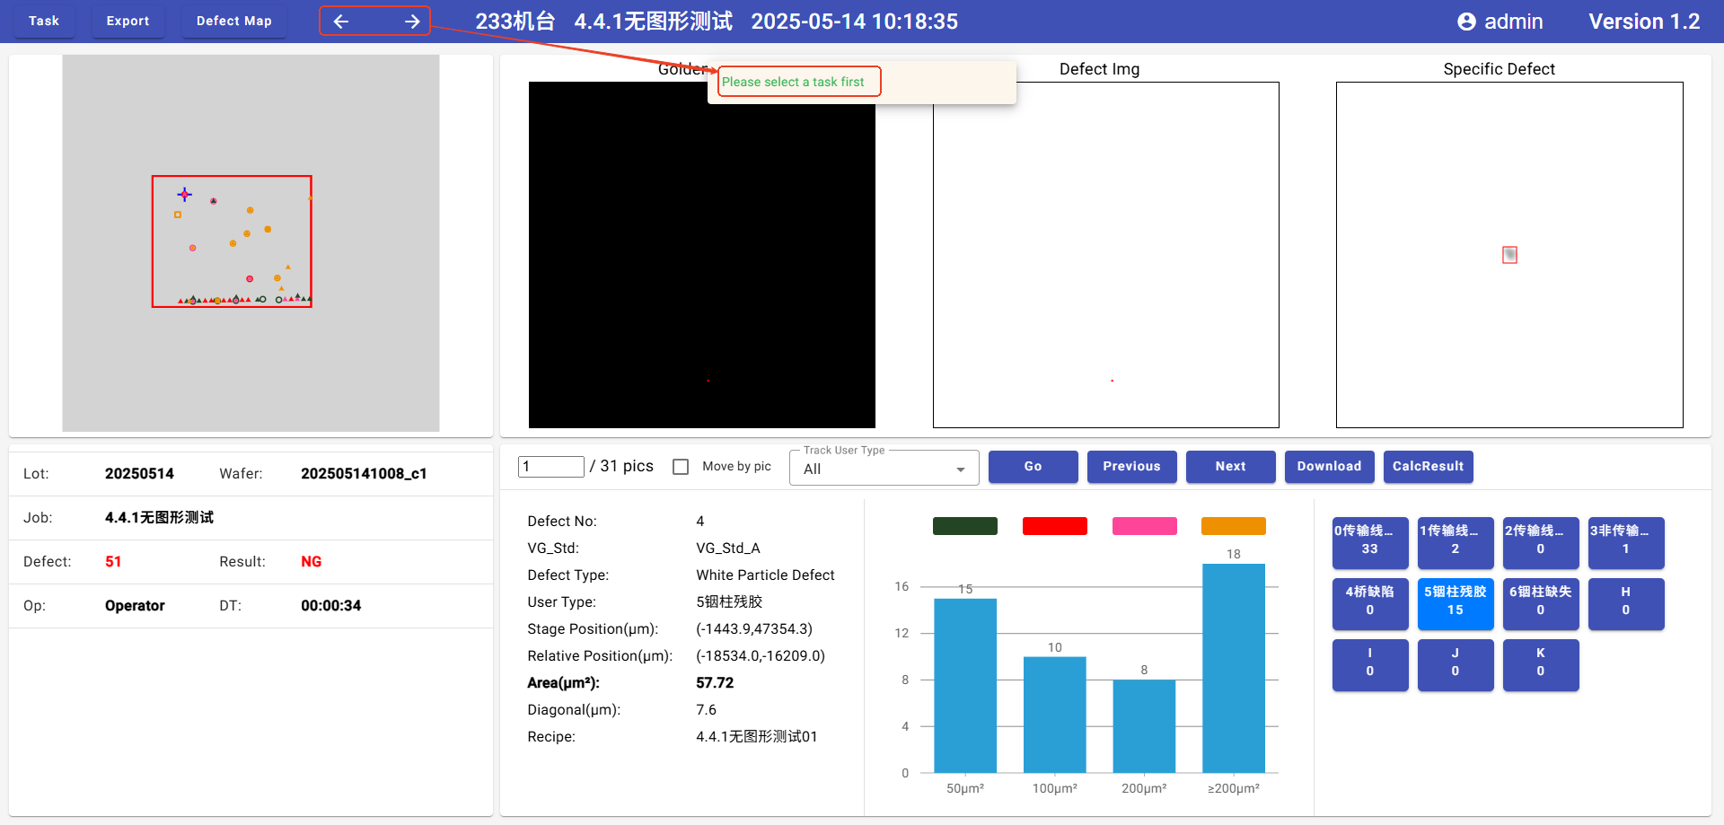The height and width of the screenshot is (825, 1724).
Task: Click the 100μm² bar in chart
Action: pyautogui.click(x=1055, y=715)
